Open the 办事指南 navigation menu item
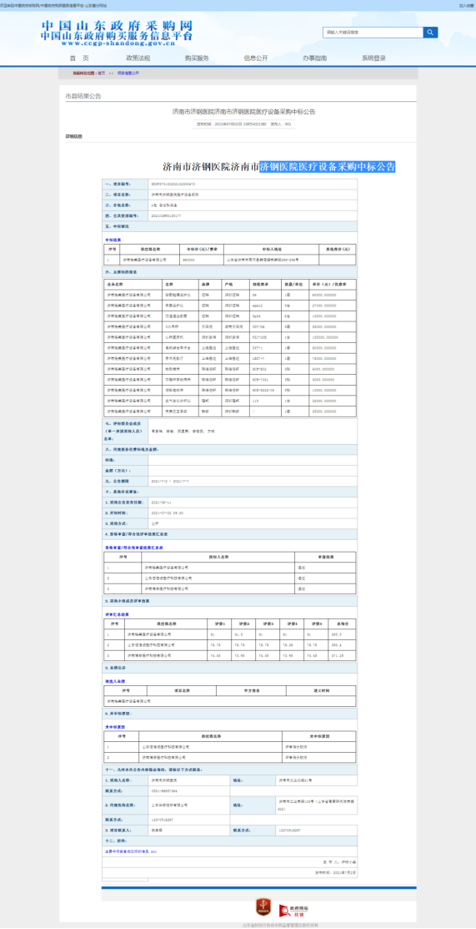The height and width of the screenshot is (929, 476). pos(314,58)
